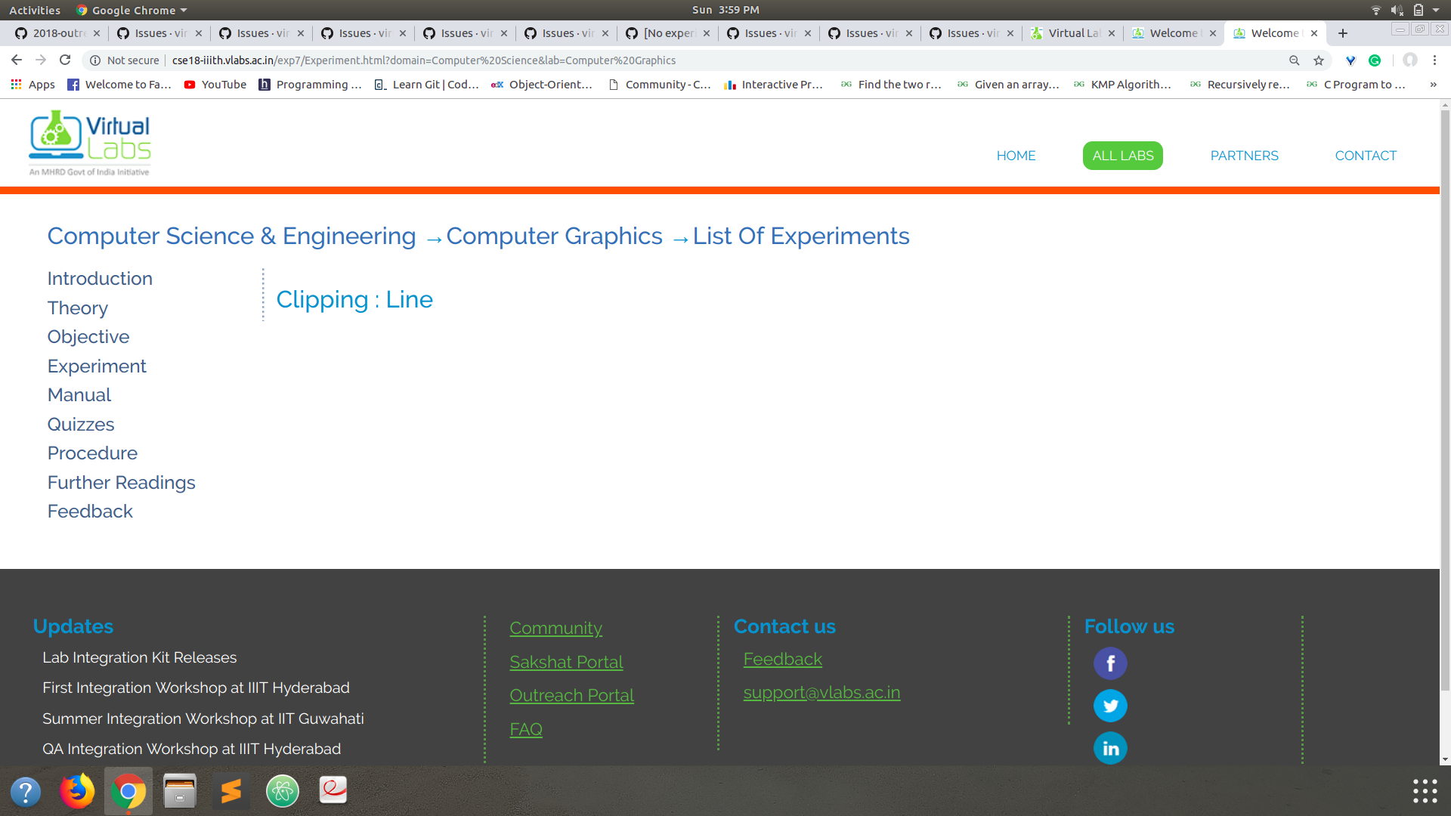This screenshot has width=1451, height=816.
Task: Select HOME in the navigation menu
Action: [x=1016, y=156]
